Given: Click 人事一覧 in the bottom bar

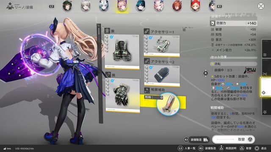Looking at the screenshot, I should coord(190,148).
